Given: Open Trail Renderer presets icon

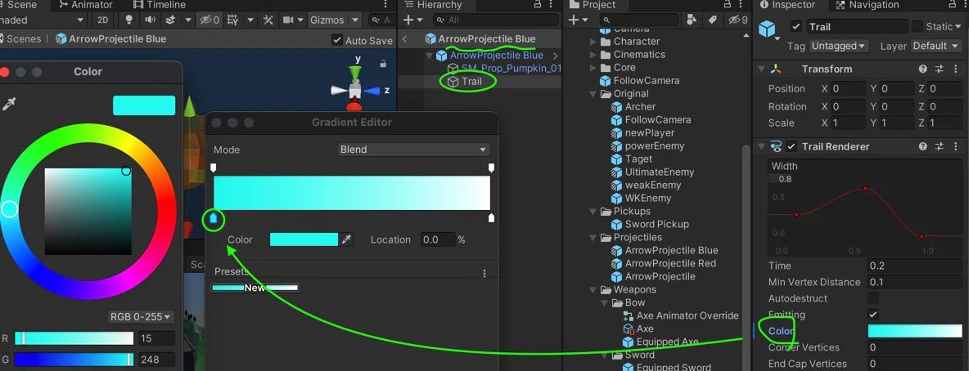Looking at the screenshot, I should 940,147.
